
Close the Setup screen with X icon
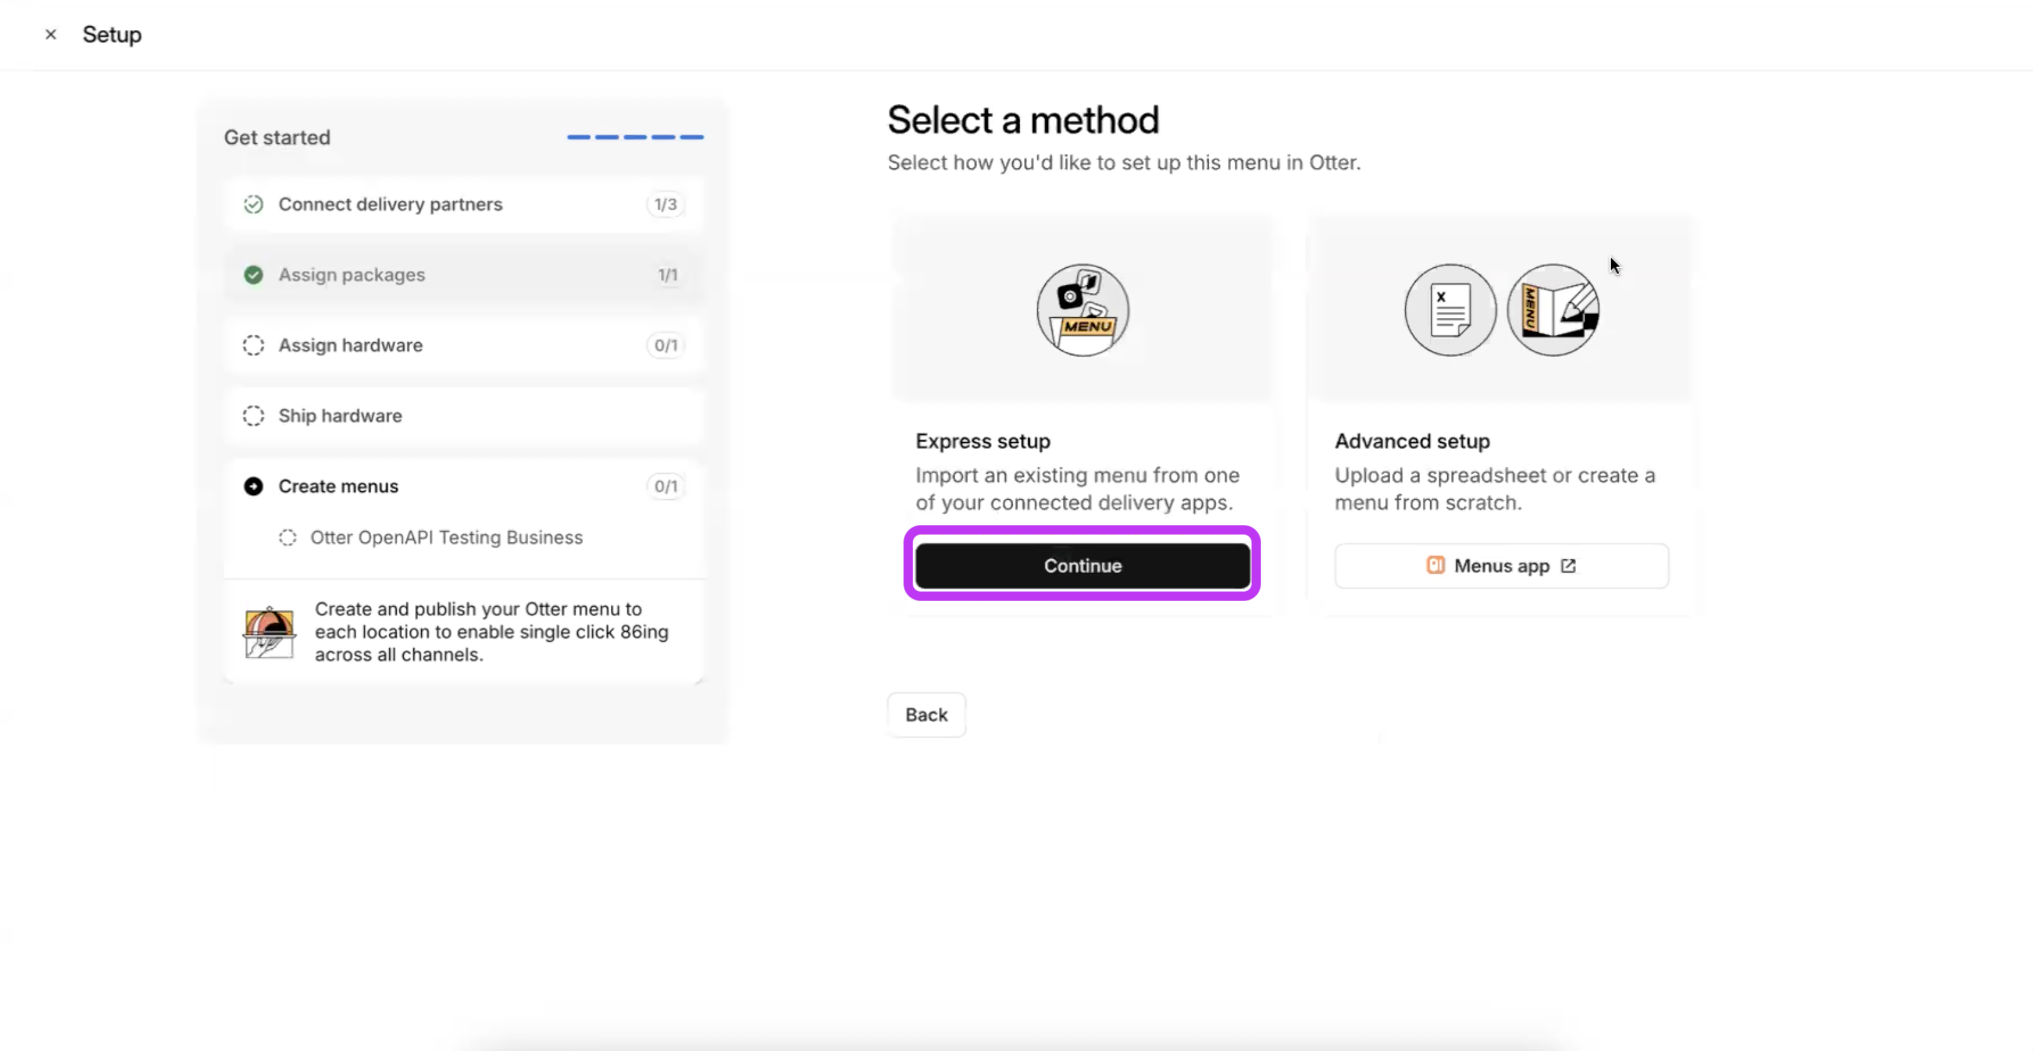click(x=51, y=34)
